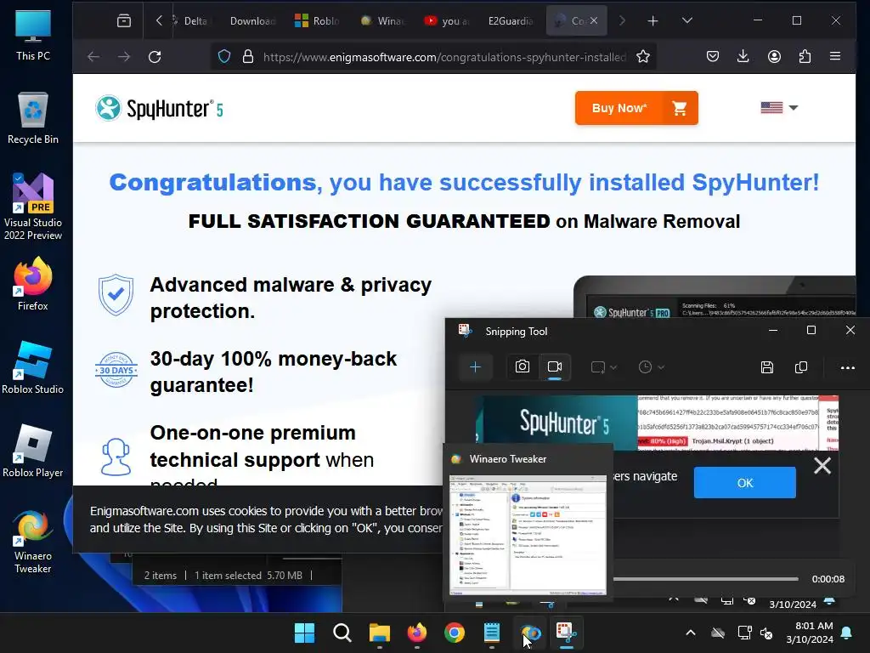Open This PC desktop icon
The height and width of the screenshot is (653, 870).
coord(33,35)
